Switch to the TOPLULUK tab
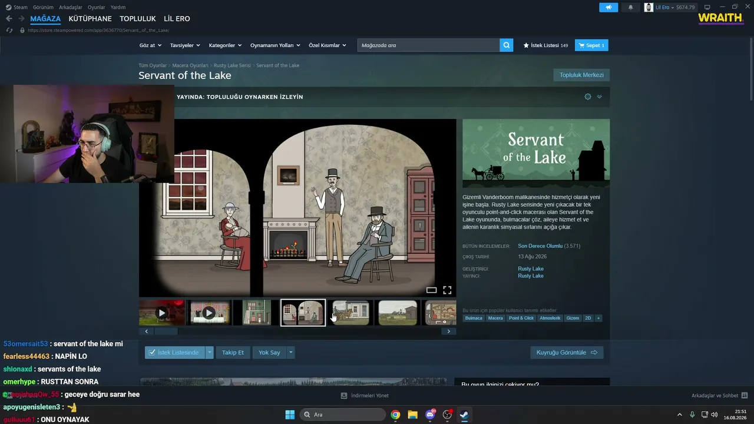The image size is (754, 424). [138, 19]
